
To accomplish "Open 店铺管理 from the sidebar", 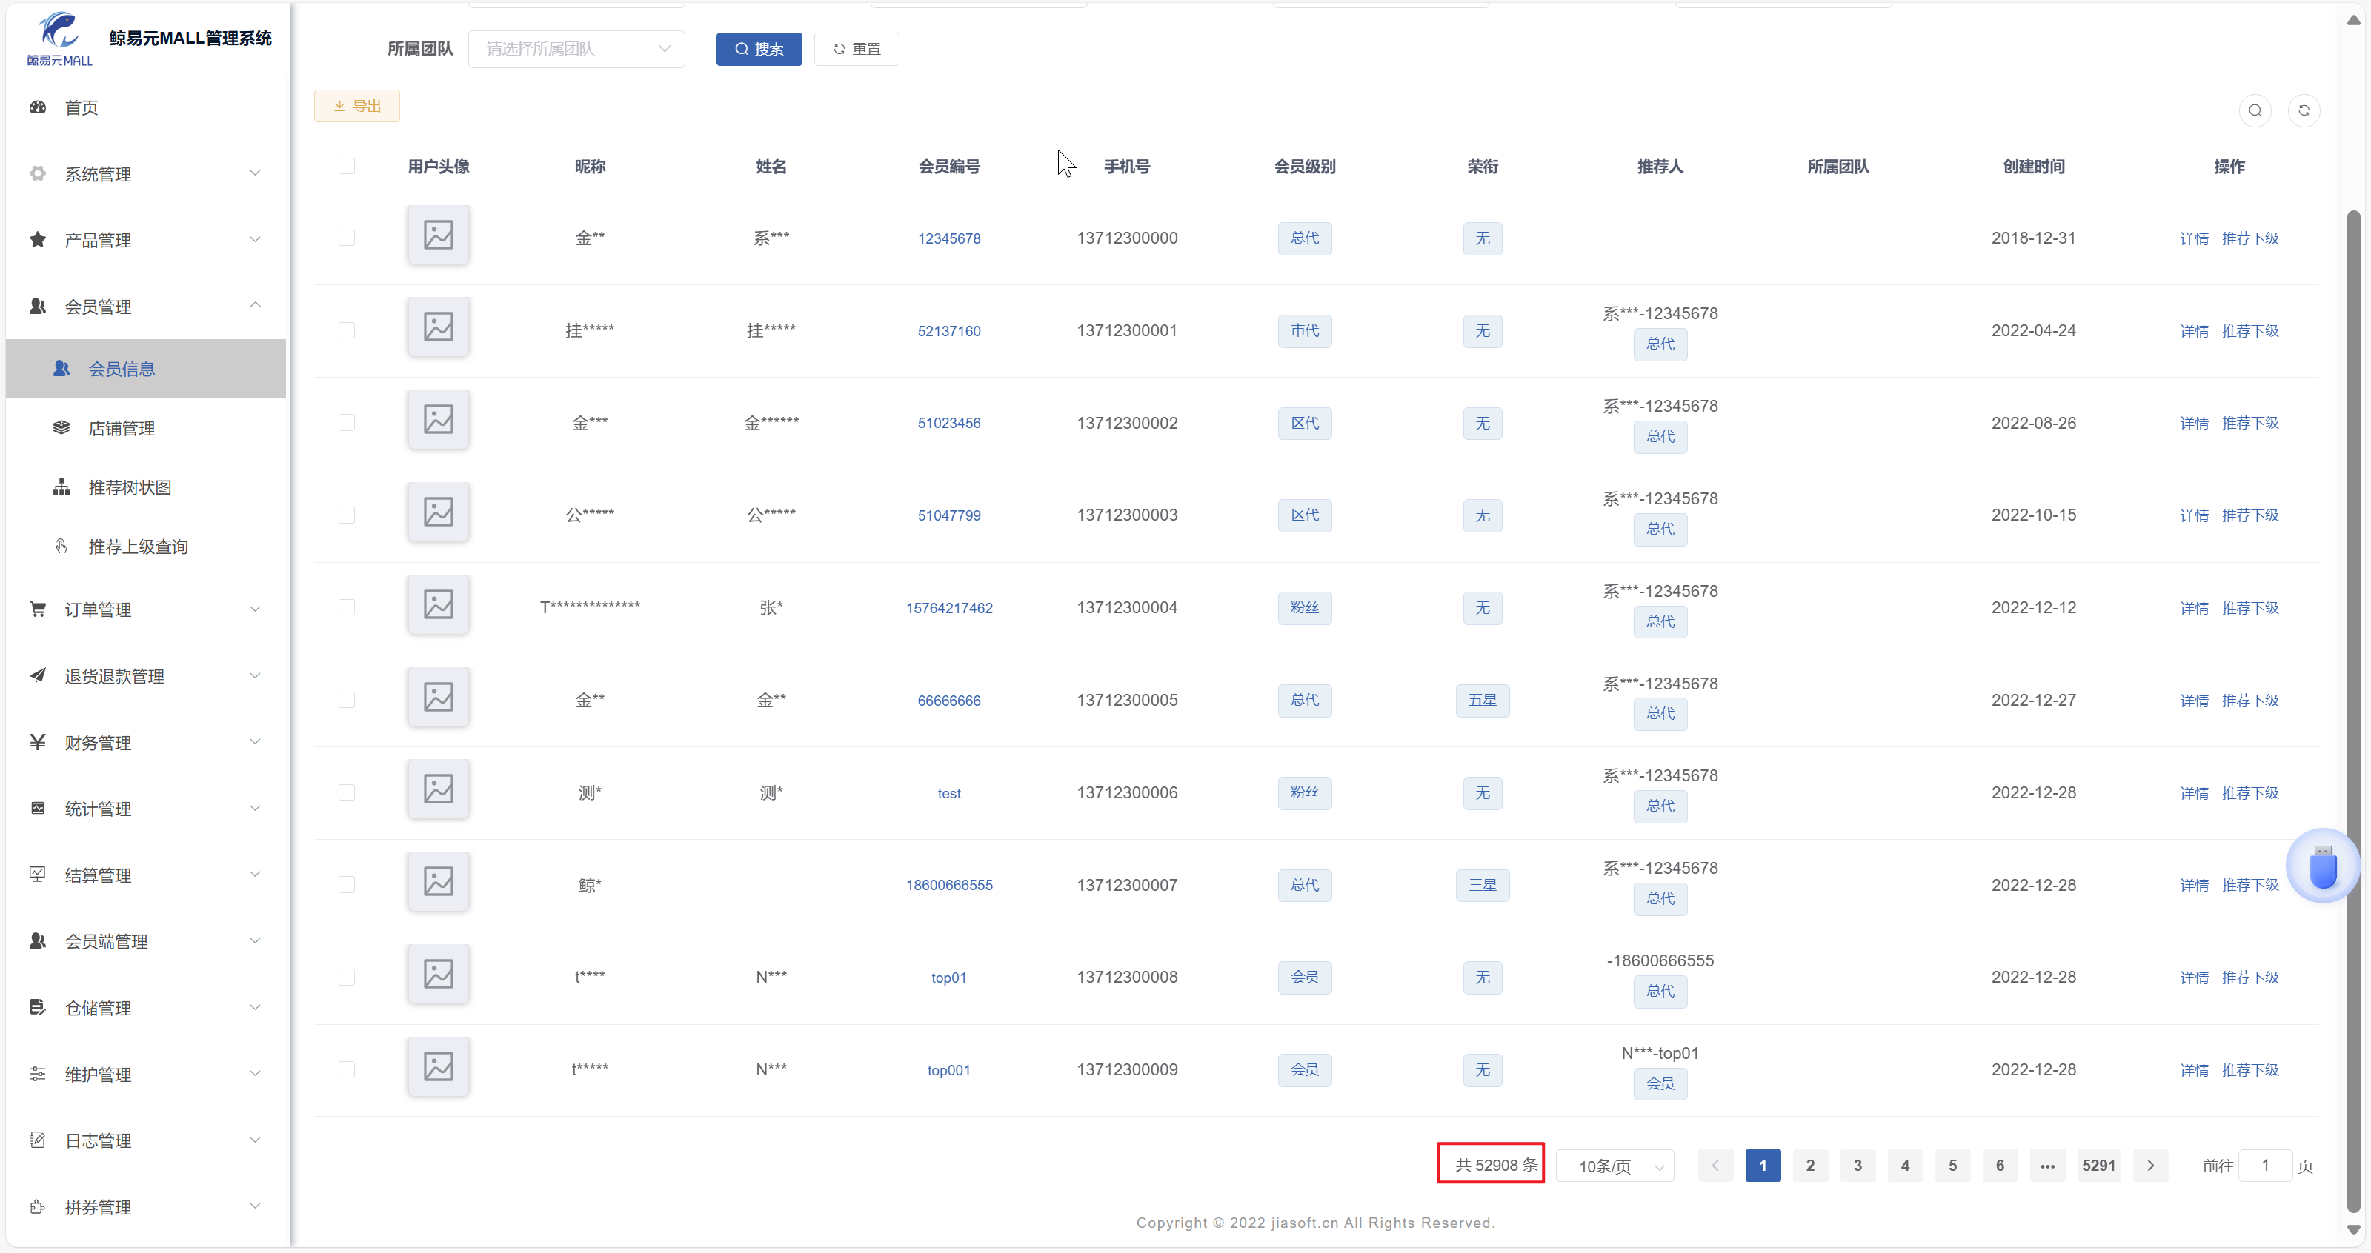I will tap(121, 429).
